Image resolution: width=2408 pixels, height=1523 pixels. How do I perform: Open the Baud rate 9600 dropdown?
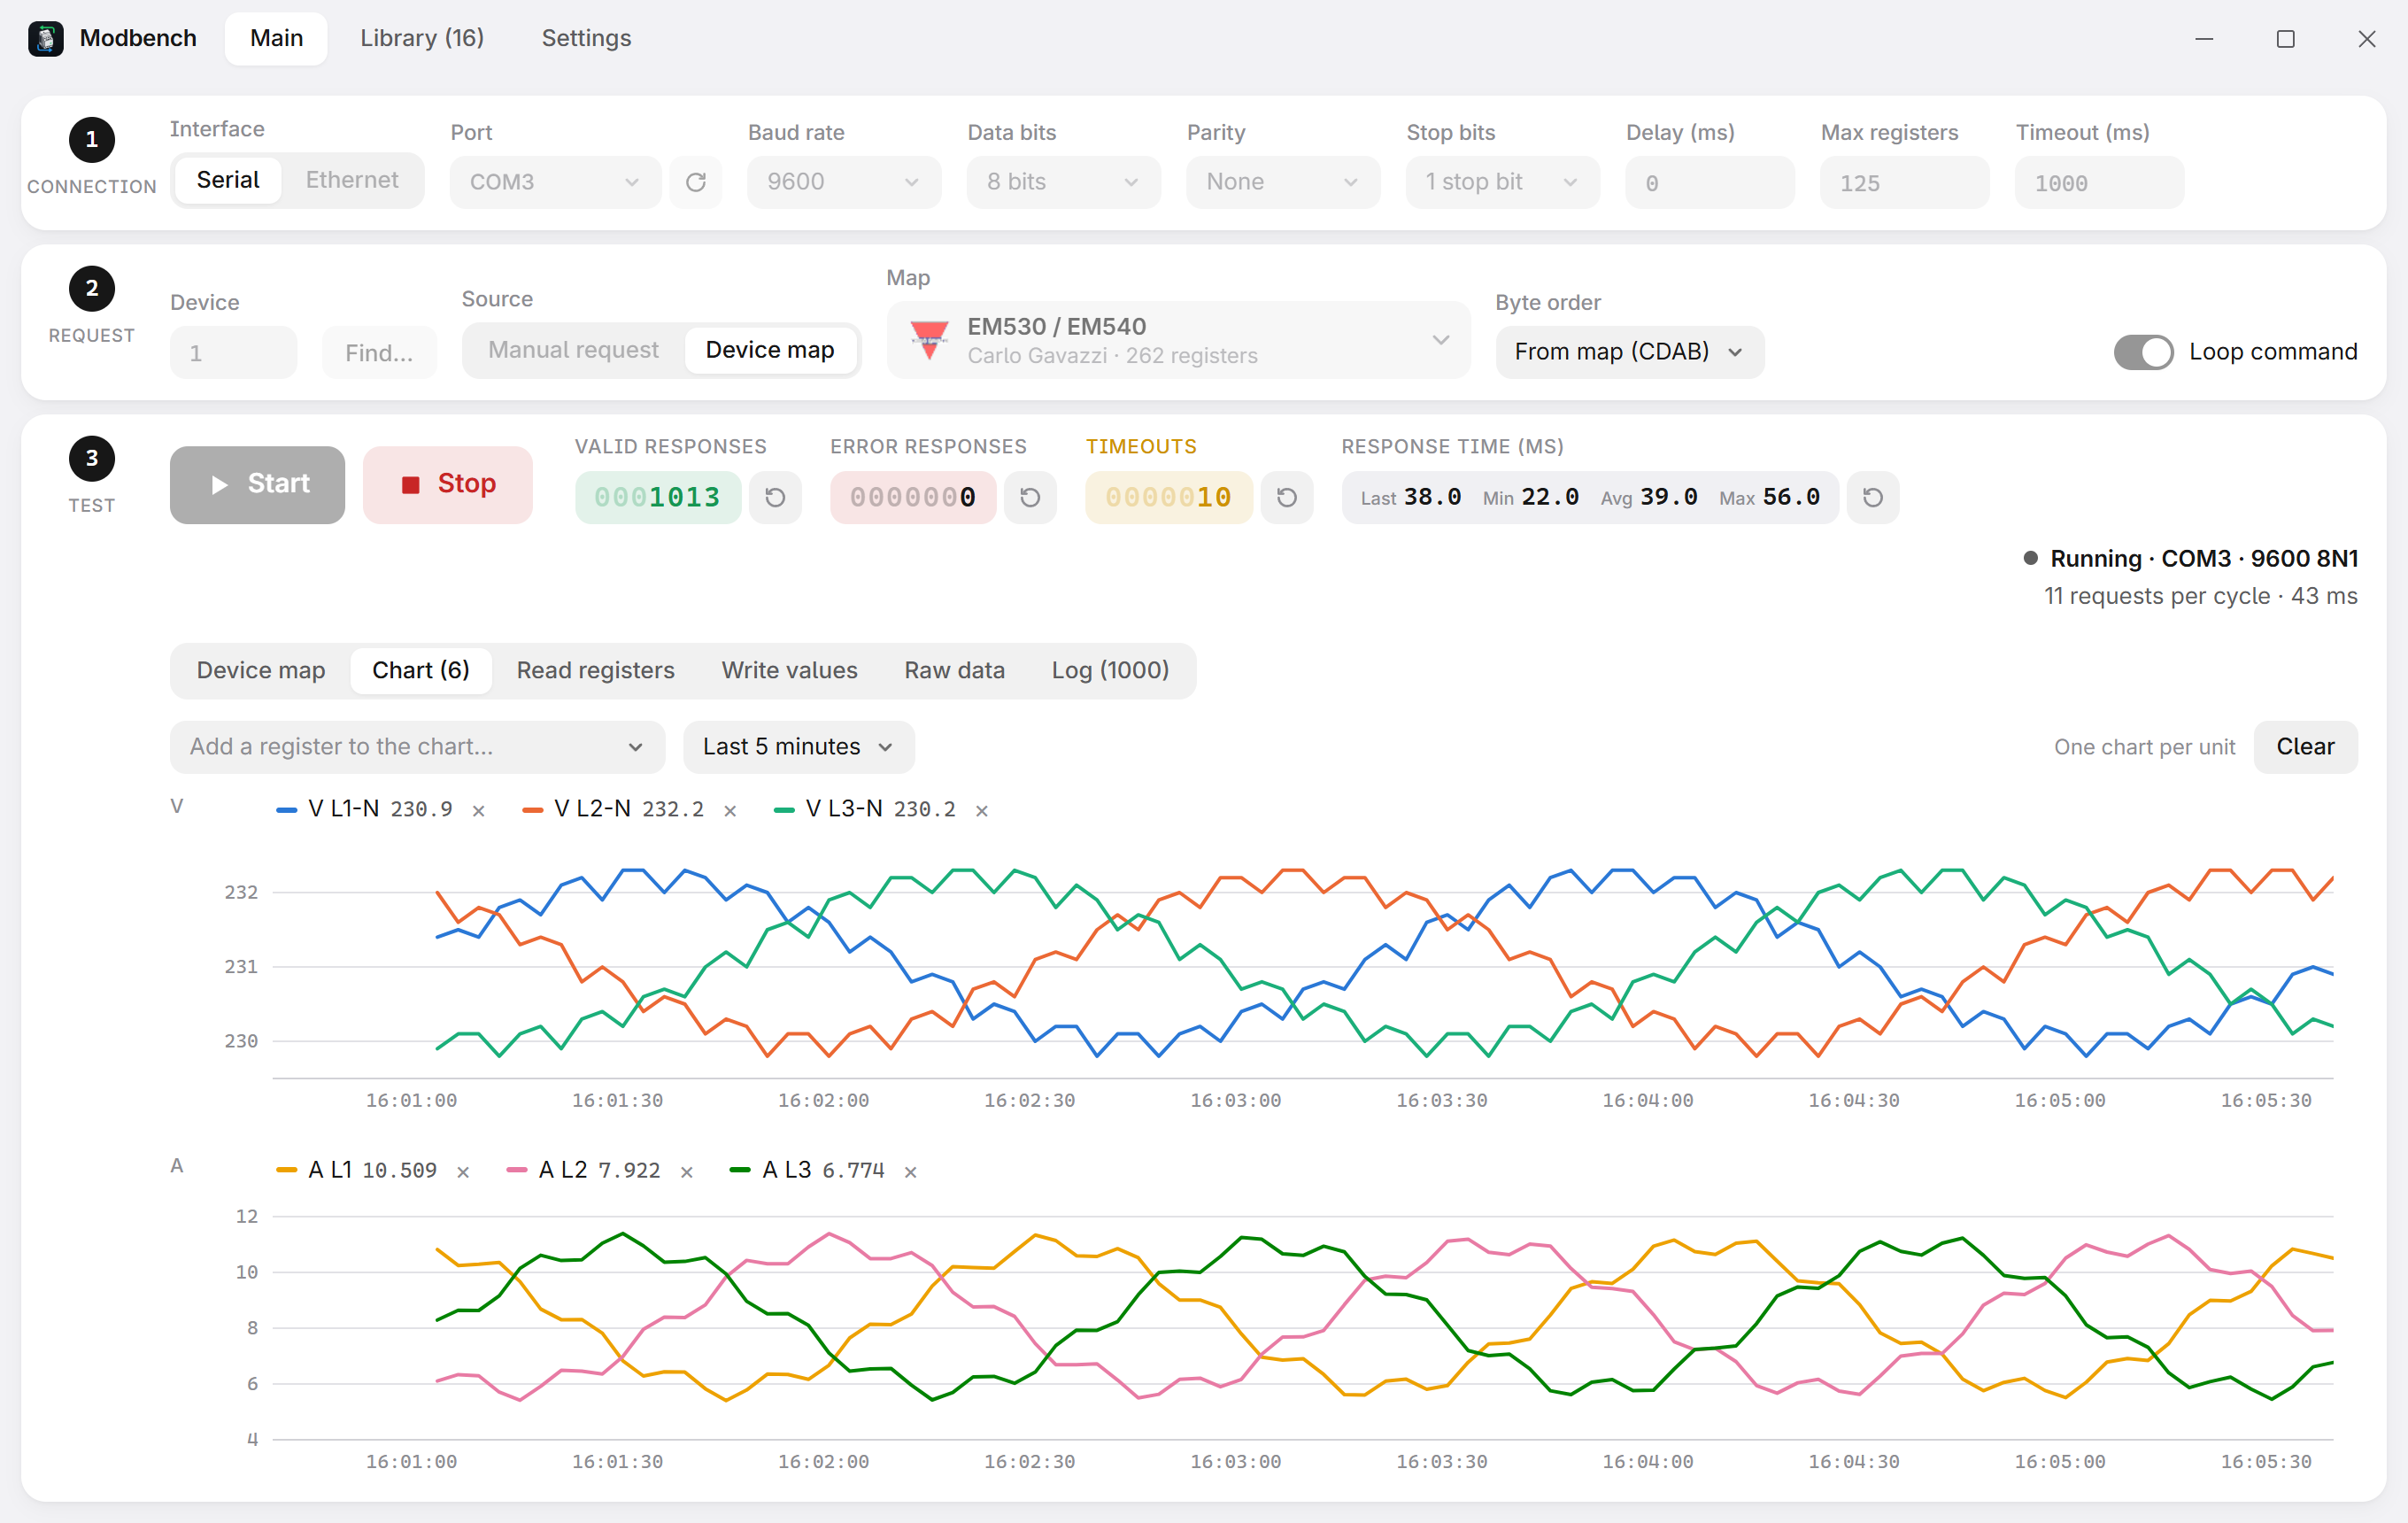844,182
